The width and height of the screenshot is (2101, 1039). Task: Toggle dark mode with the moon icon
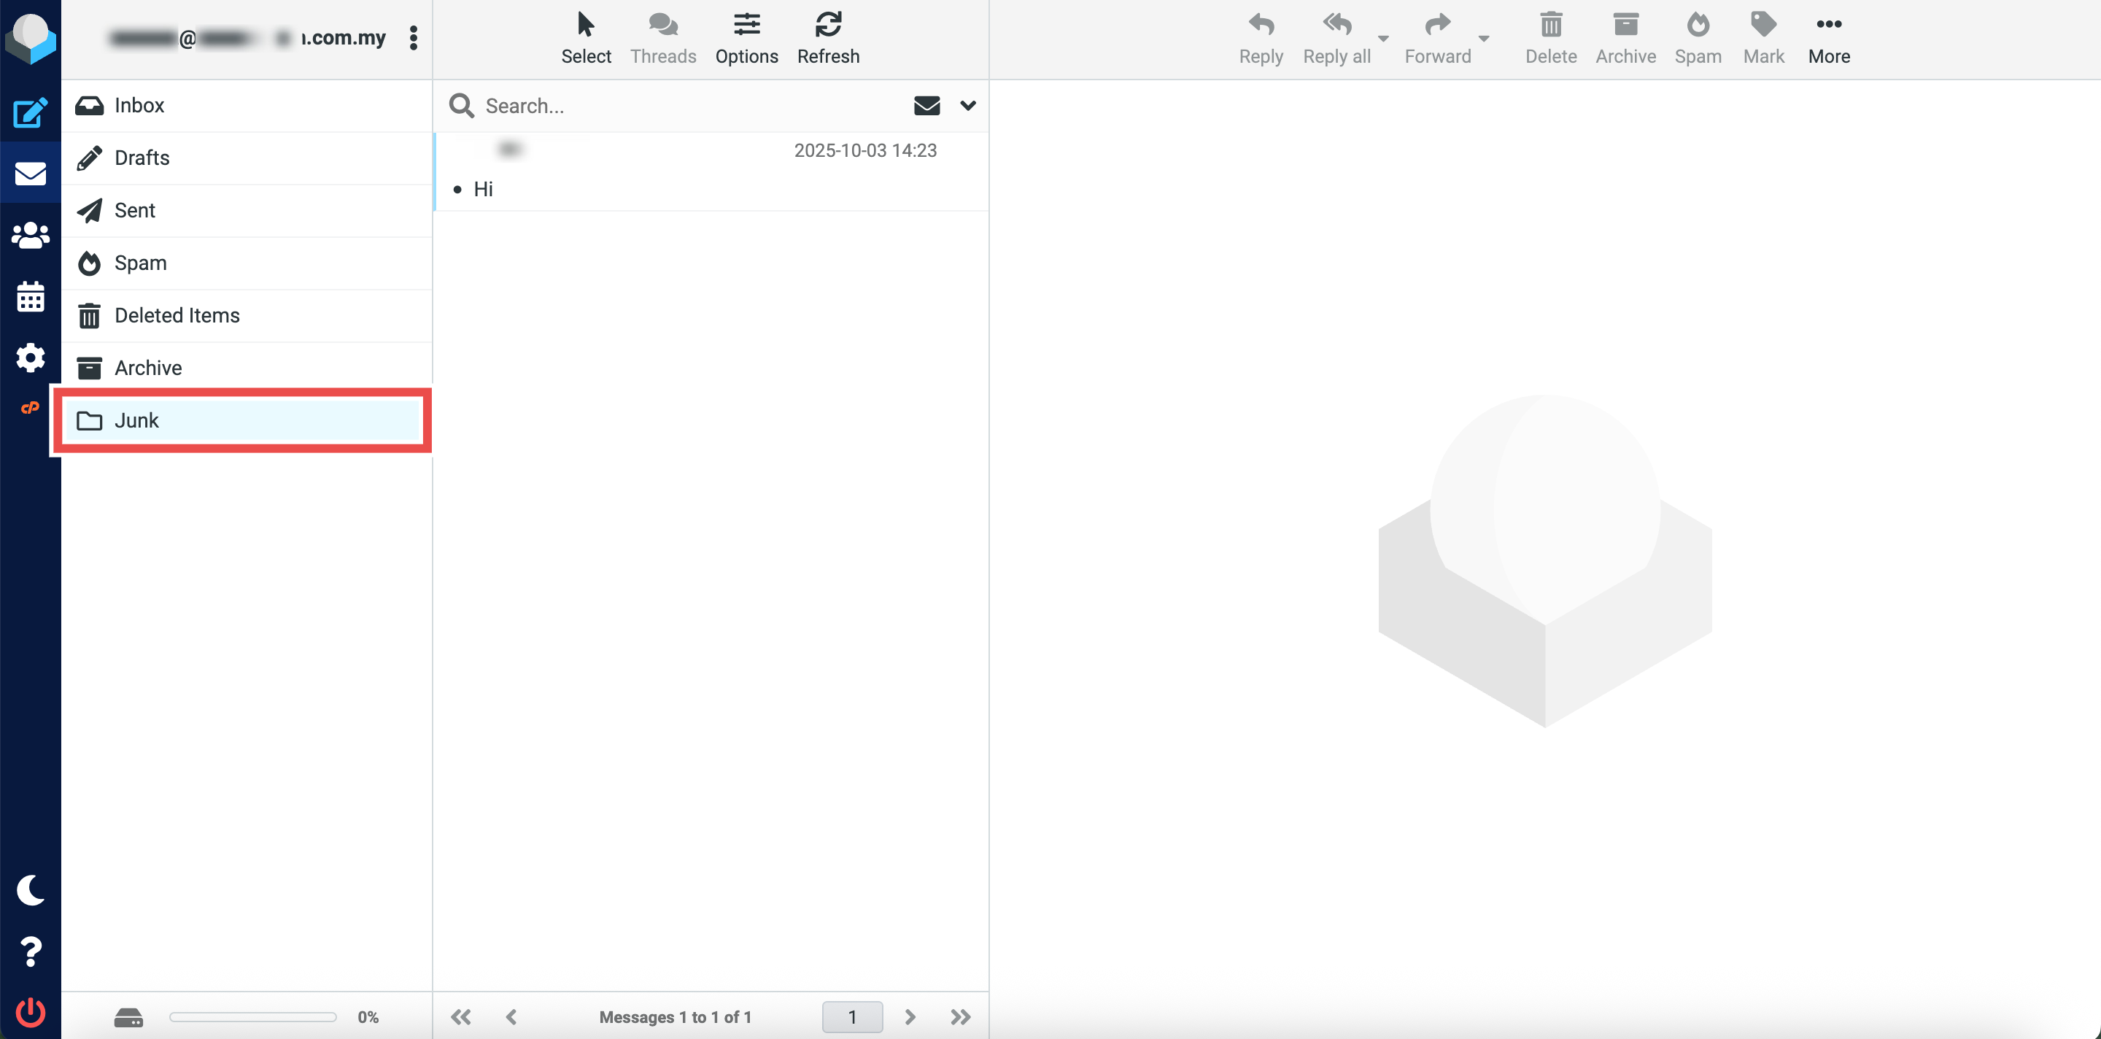(x=30, y=889)
